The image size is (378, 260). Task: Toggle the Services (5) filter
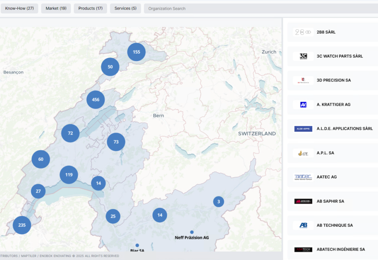(125, 8)
